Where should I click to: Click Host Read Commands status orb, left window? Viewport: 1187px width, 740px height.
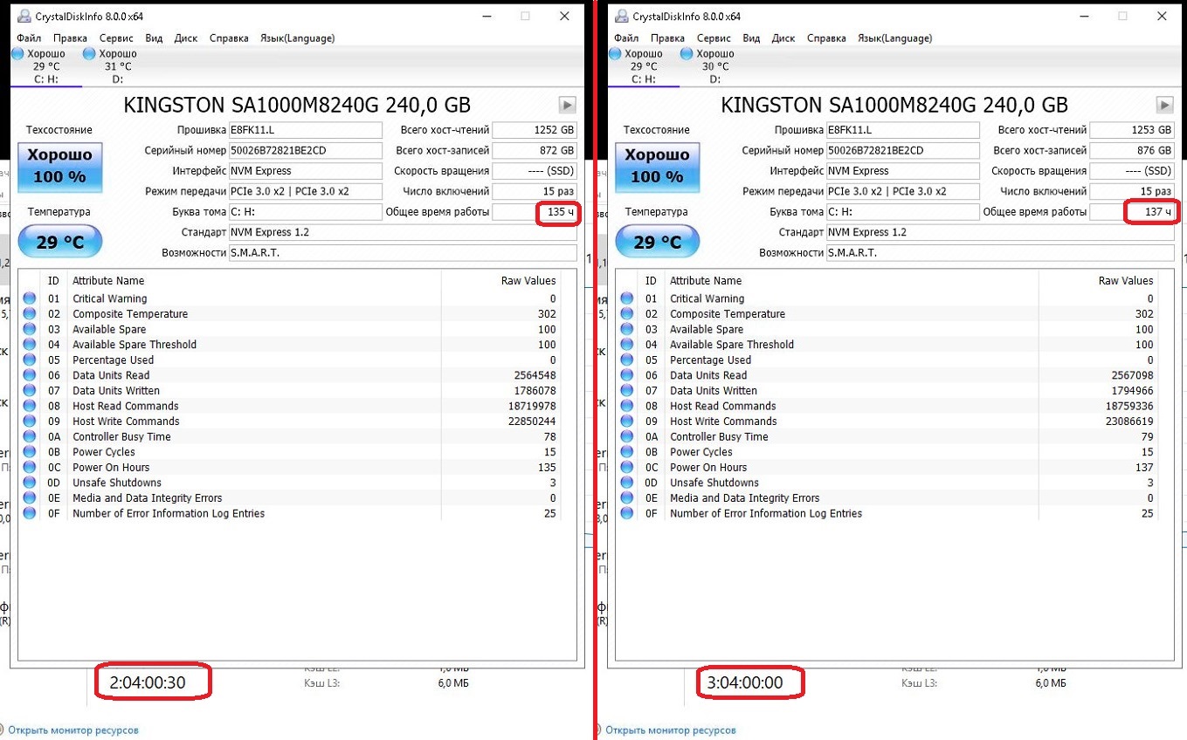click(30, 406)
